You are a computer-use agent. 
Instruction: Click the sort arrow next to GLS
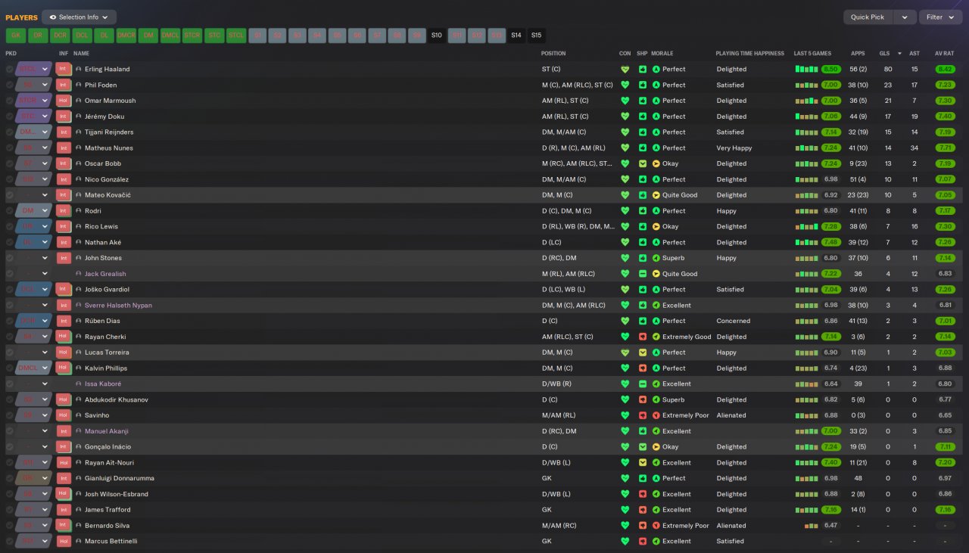899,54
